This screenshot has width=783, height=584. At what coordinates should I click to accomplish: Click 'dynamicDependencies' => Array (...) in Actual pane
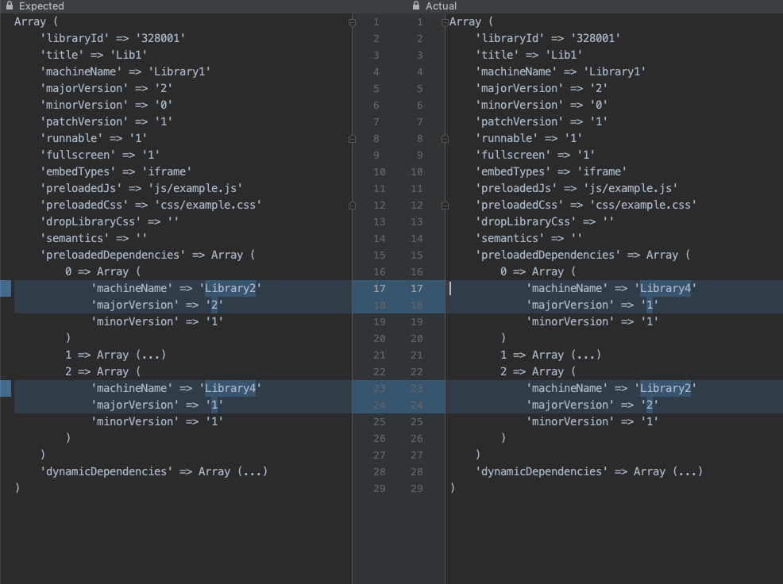590,471
